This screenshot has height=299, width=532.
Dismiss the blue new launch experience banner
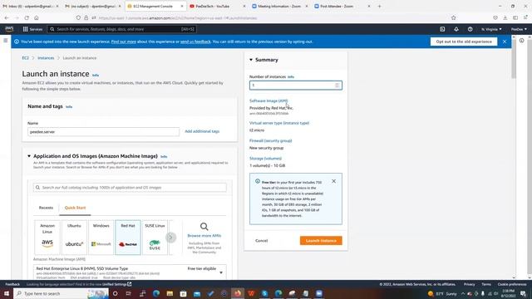[505, 42]
